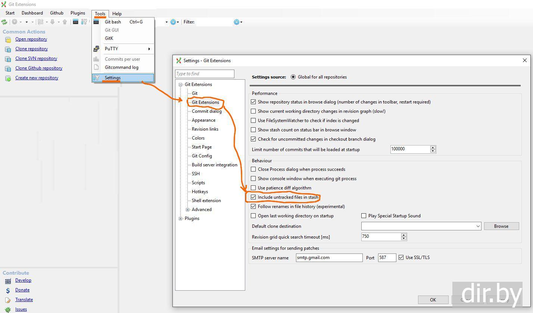Enable Show stash count on status bar

(253, 130)
